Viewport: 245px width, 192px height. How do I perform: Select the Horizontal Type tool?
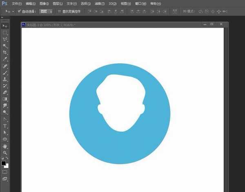(x=5, y=126)
